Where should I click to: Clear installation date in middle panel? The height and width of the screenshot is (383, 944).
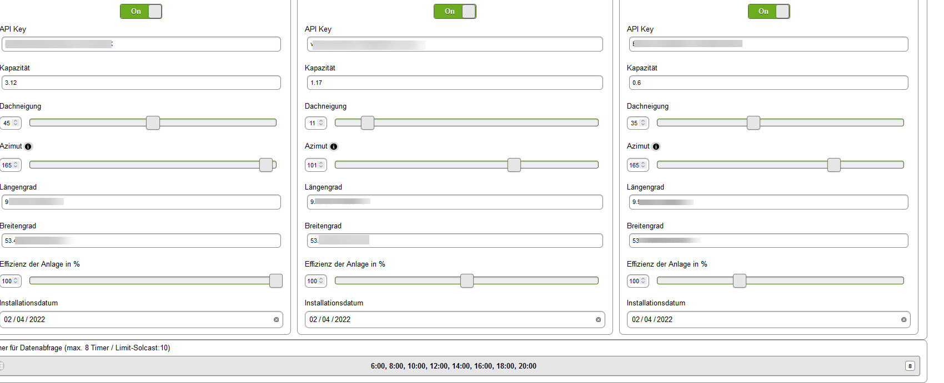598,320
